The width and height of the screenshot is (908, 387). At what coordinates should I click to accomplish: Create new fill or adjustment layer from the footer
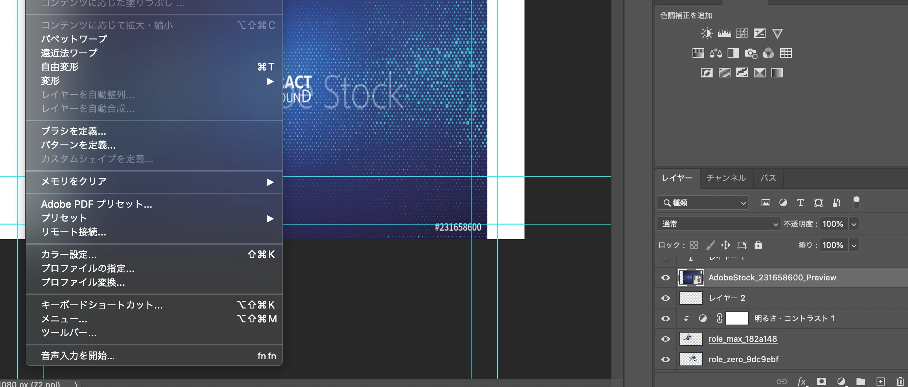point(841,382)
